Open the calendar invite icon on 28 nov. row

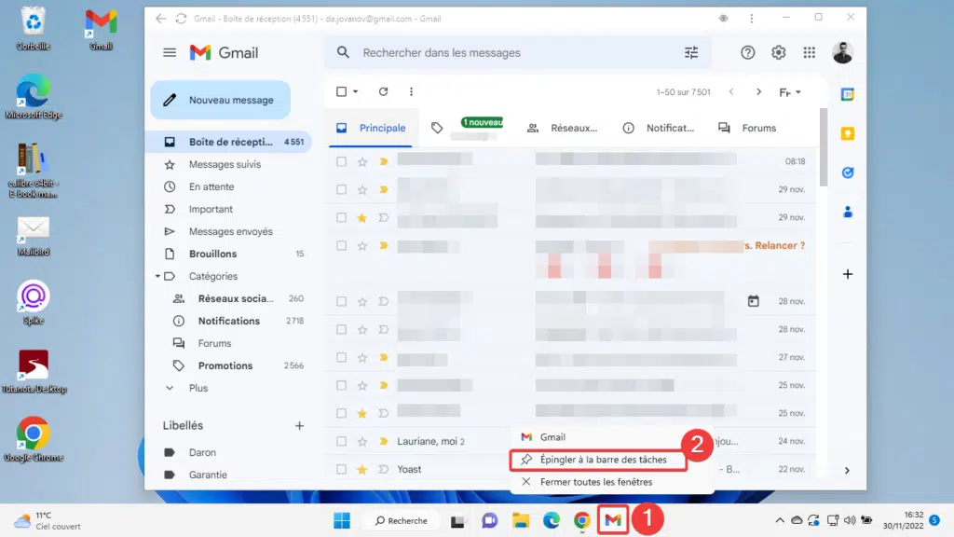tap(753, 301)
